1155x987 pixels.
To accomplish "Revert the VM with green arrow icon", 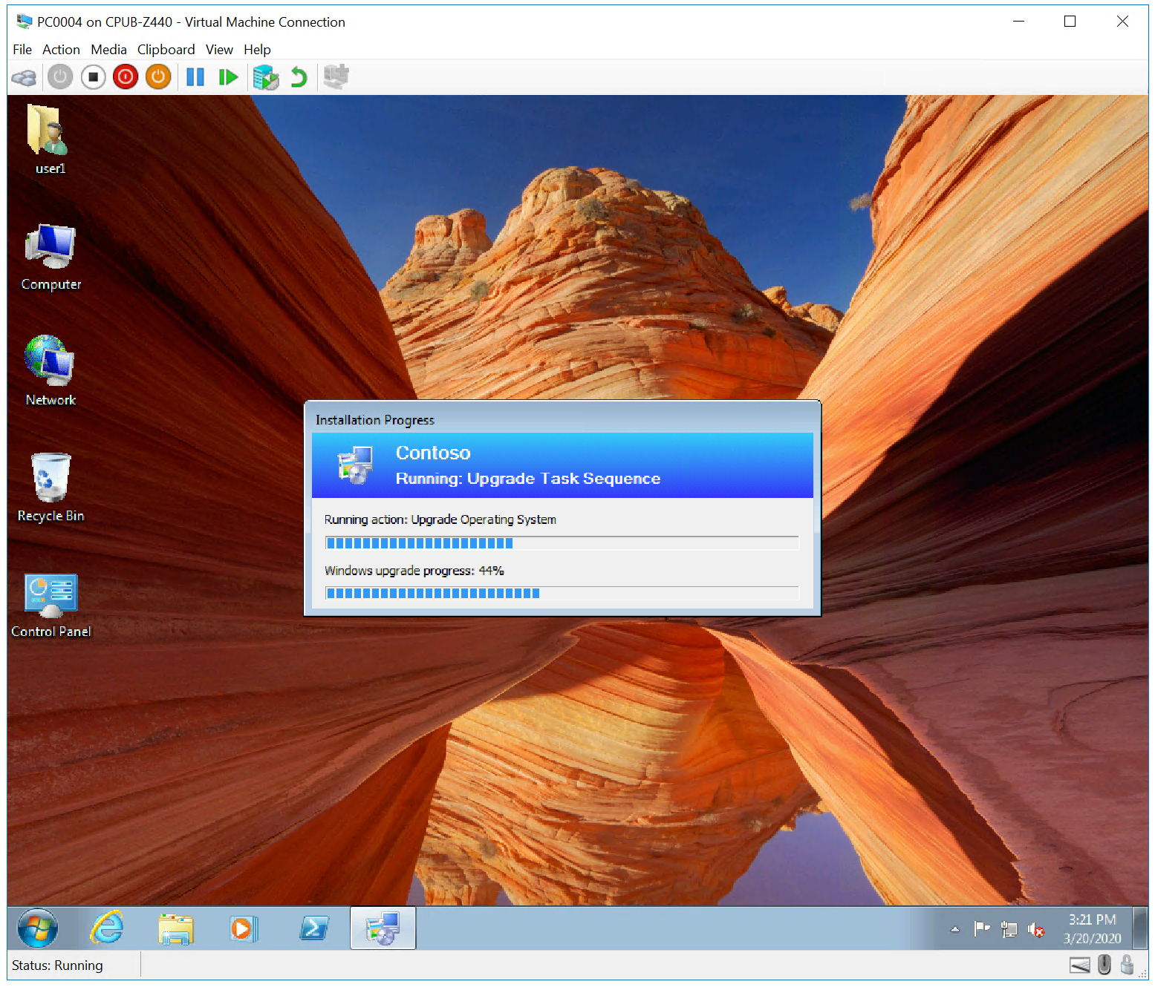I will 299,76.
